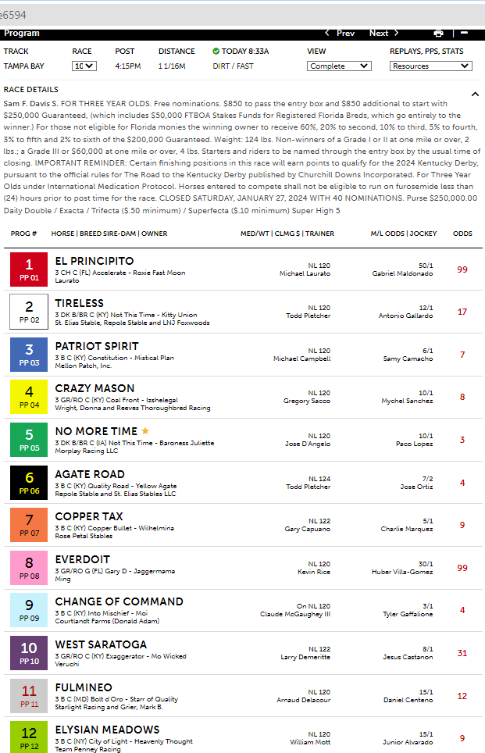The width and height of the screenshot is (485, 753).
Task: Open the View dropdown showing Complete
Action: pos(338,66)
